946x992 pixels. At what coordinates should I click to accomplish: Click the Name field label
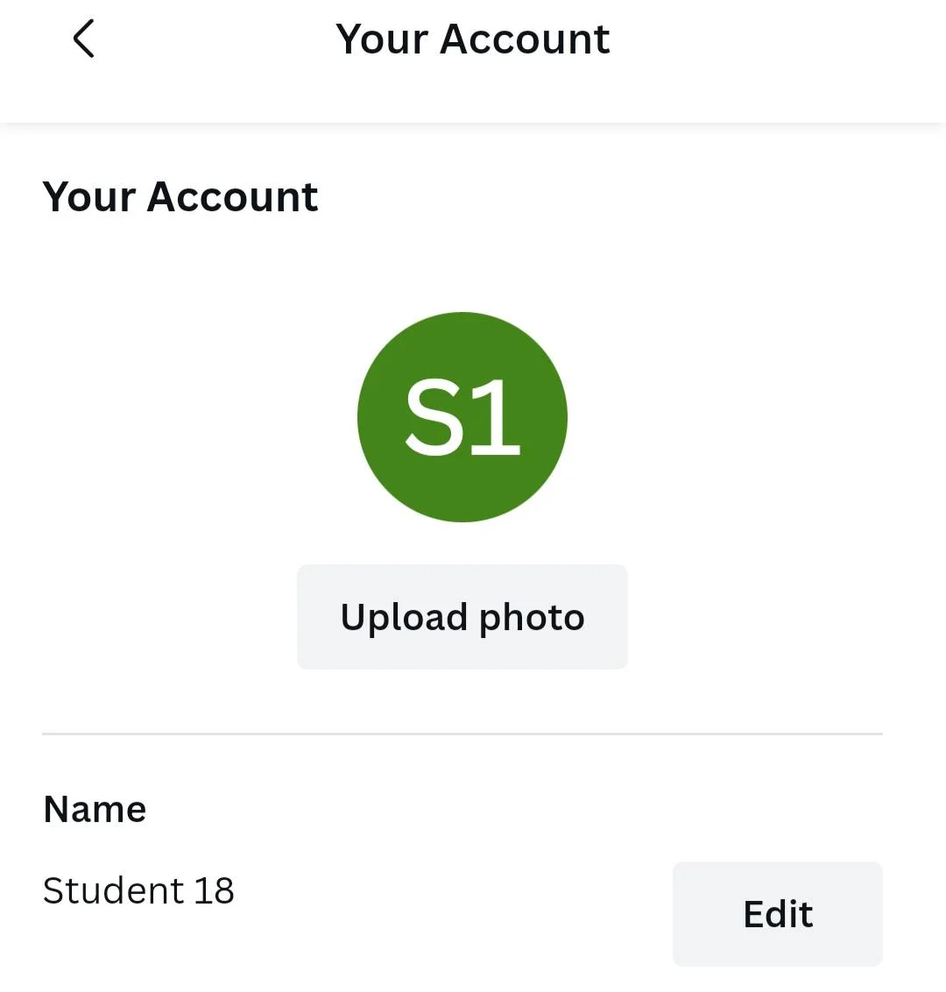point(95,809)
